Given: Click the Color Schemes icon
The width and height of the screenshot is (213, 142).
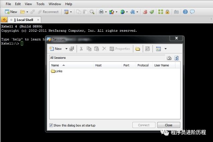Looking at the screenshot, I should (112, 12).
